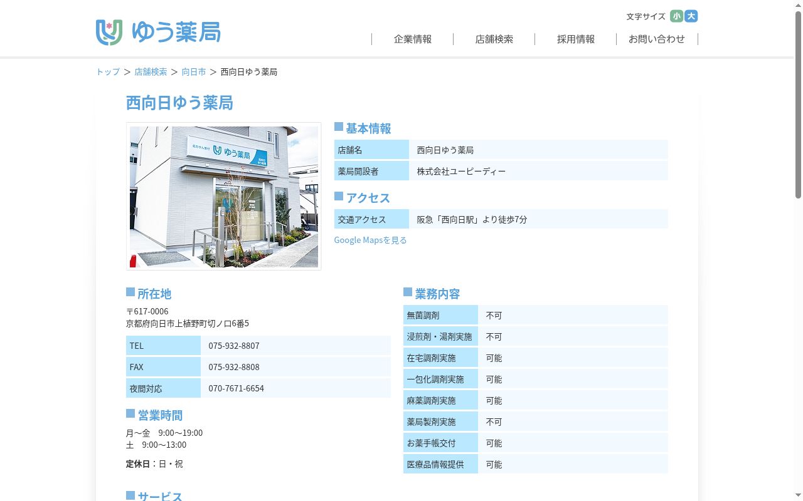The image size is (803, 501).
Task: Click the postal code 〒617-0006
Action: 147,311
